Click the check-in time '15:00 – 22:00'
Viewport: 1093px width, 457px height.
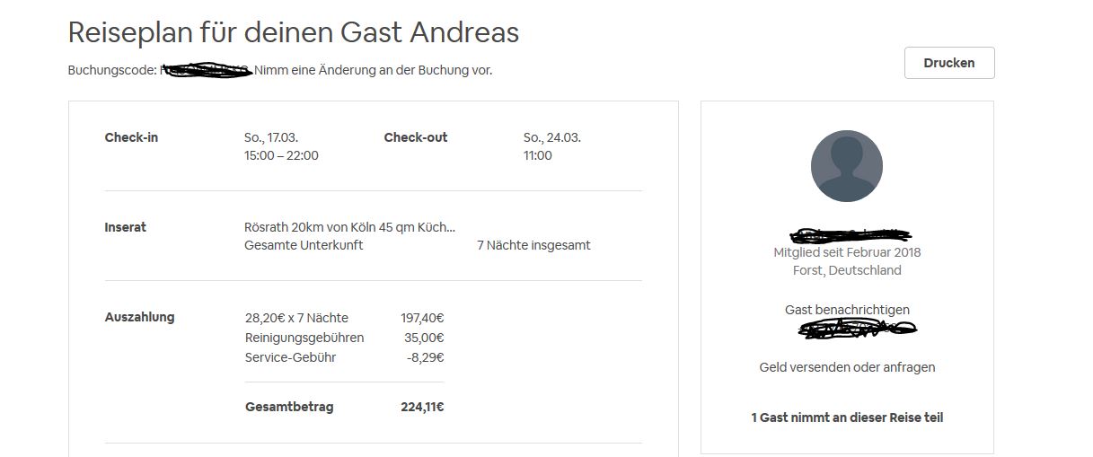[x=281, y=155]
